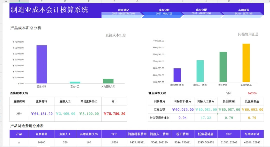Viewport: 270px width, 147px height.
Task: Select cell value ¥60,081.00
Action: (206, 109)
